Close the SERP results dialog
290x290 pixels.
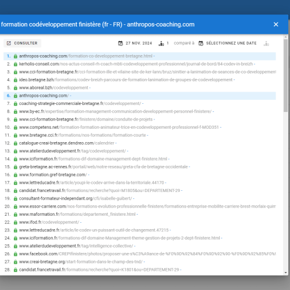[276, 24]
